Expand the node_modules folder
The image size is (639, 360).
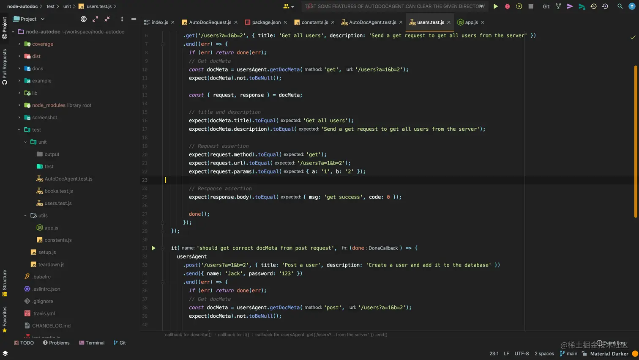point(19,105)
